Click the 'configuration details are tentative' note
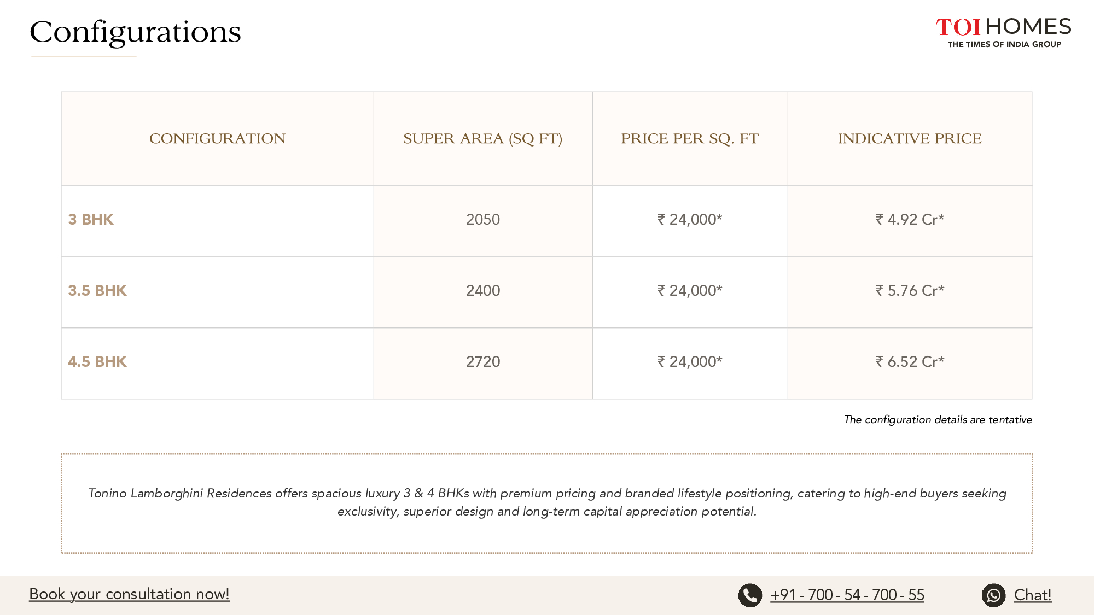The image size is (1094, 615). 938,420
